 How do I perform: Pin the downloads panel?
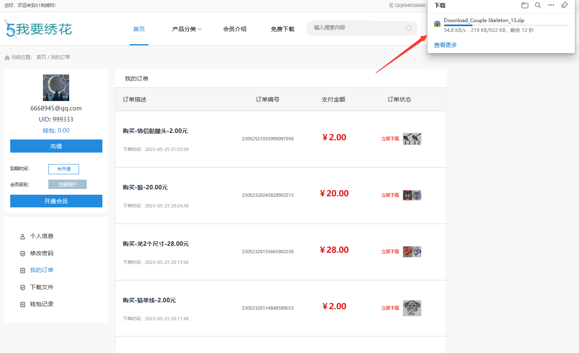[x=565, y=5]
